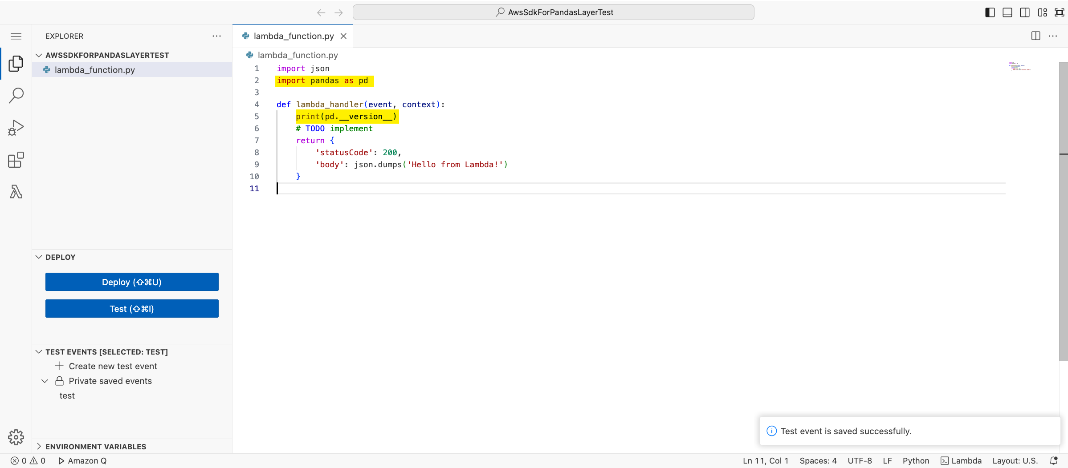
Task: Click the 'def lambda_handler' line
Action: (360, 105)
